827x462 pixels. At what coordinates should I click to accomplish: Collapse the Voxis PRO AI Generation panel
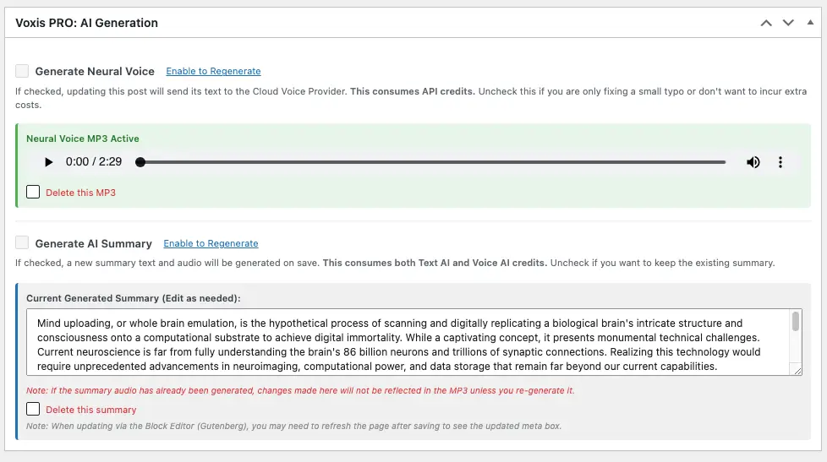(x=810, y=22)
